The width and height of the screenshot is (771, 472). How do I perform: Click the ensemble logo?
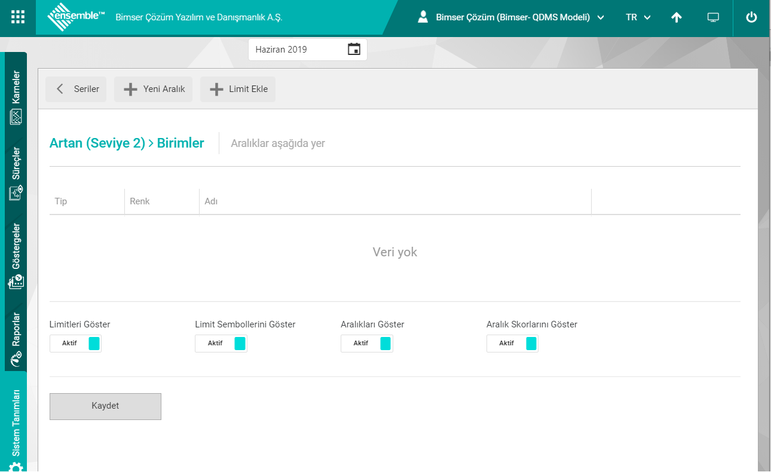76,17
